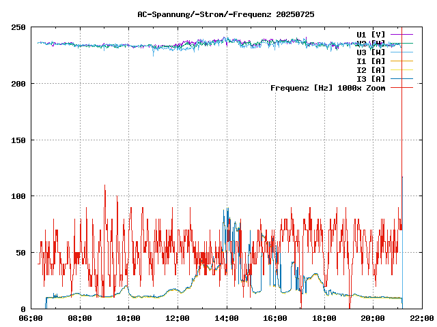The width and height of the screenshot is (437, 327).
Task: Click the purple U1 legend line sample
Action: (401, 34)
